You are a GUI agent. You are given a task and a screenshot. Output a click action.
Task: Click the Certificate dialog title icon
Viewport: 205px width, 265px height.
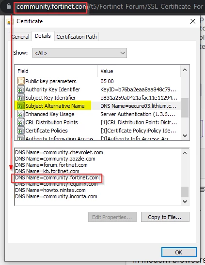[x=10, y=22]
